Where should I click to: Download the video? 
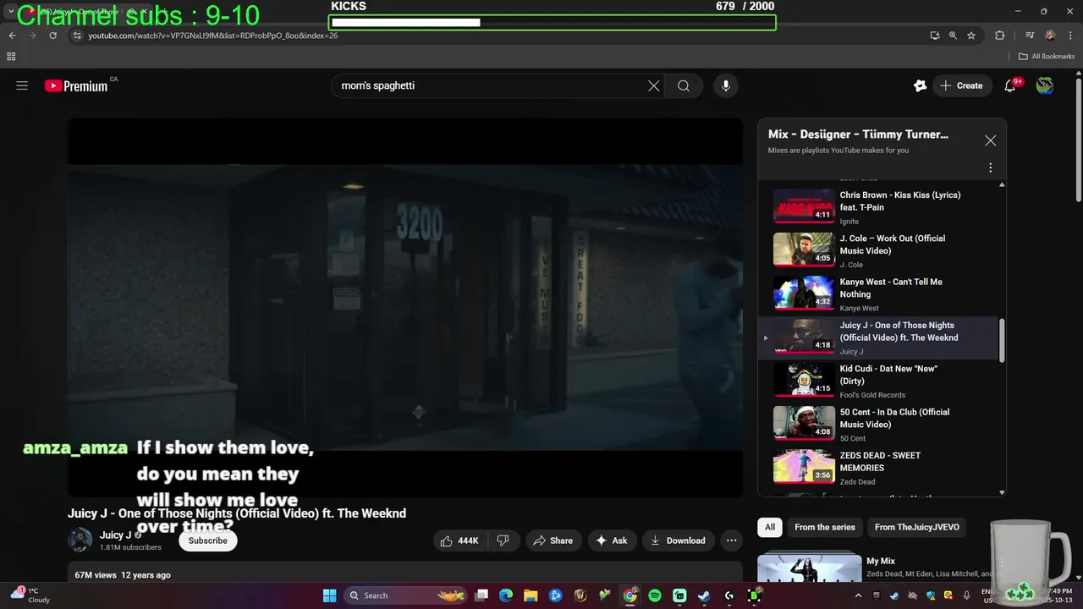point(679,540)
